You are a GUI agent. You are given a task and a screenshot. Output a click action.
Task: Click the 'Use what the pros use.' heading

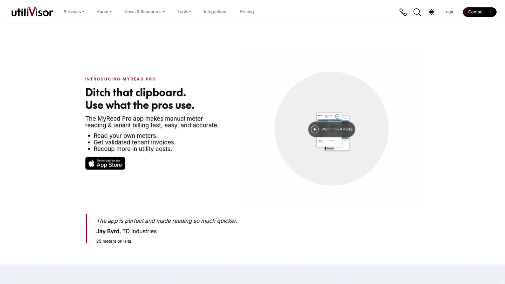pos(140,105)
